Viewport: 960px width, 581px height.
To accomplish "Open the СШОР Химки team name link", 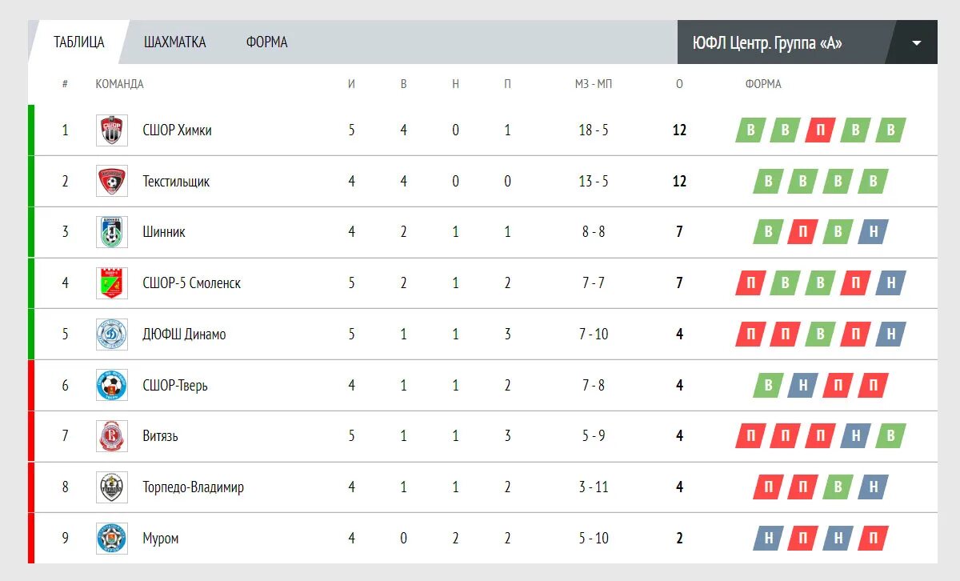I will coord(177,130).
